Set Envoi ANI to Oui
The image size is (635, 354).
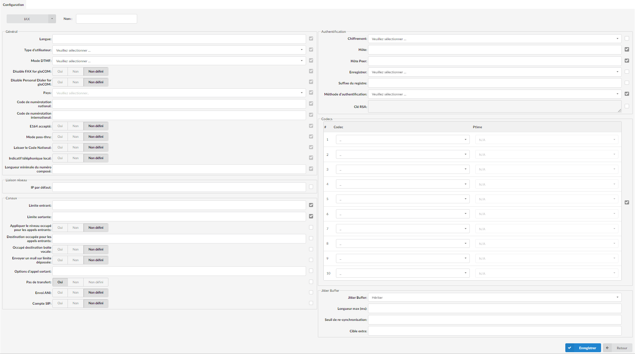(60, 292)
